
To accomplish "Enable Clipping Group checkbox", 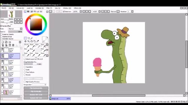I will coord(1,36).
